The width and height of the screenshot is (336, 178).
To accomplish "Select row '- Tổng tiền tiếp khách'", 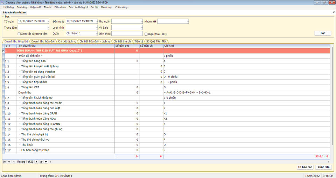I will tap(167, 82).
